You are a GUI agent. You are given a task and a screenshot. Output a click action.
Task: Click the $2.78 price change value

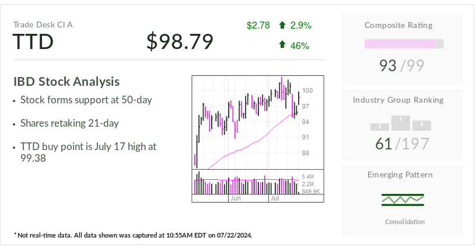258,25
